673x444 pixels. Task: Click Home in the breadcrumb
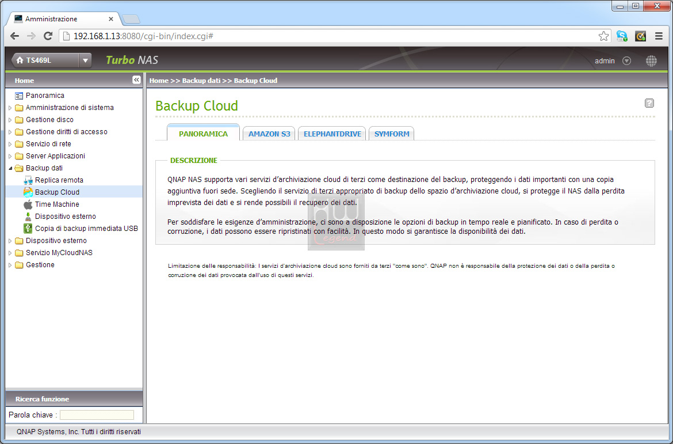159,81
